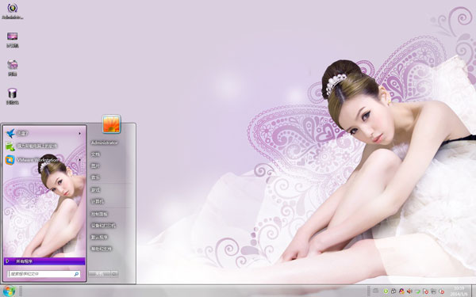The height and width of the screenshot is (297, 476).
Task: Open Devices and Printers (设备和打印机)
Action: tap(103, 226)
